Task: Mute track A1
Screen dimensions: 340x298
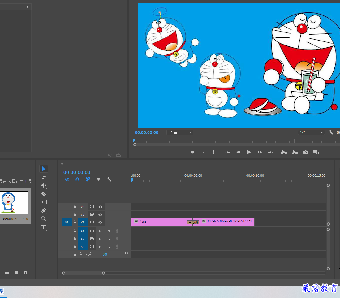Action: (x=101, y=231)
